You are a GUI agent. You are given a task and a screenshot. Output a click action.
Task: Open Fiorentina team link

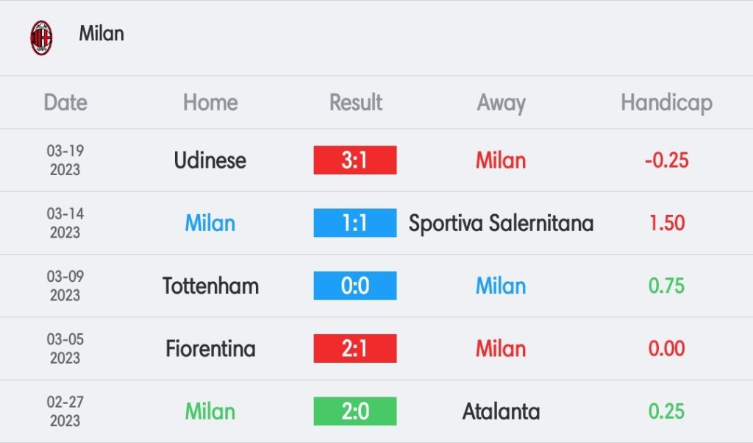(210, 349)
